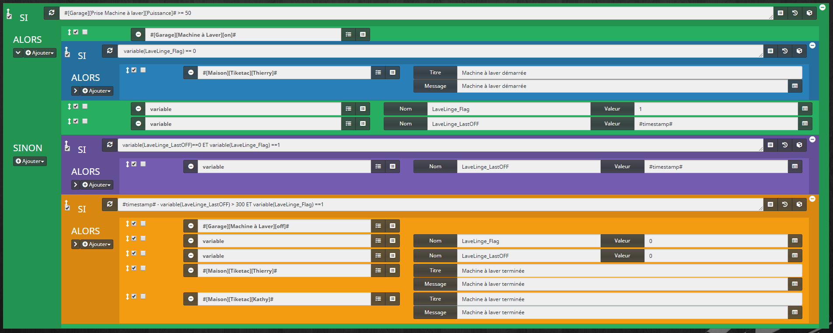Collapse the purple SI block
This screenshot has width=833, height=333.
812,139
